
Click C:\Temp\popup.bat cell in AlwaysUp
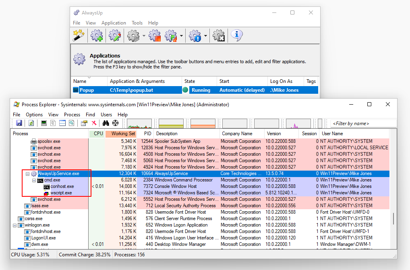(132, 90)
